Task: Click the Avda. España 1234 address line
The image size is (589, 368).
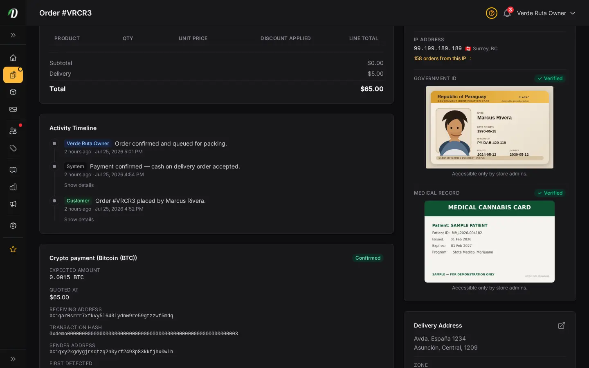Action: coord(440,339)
